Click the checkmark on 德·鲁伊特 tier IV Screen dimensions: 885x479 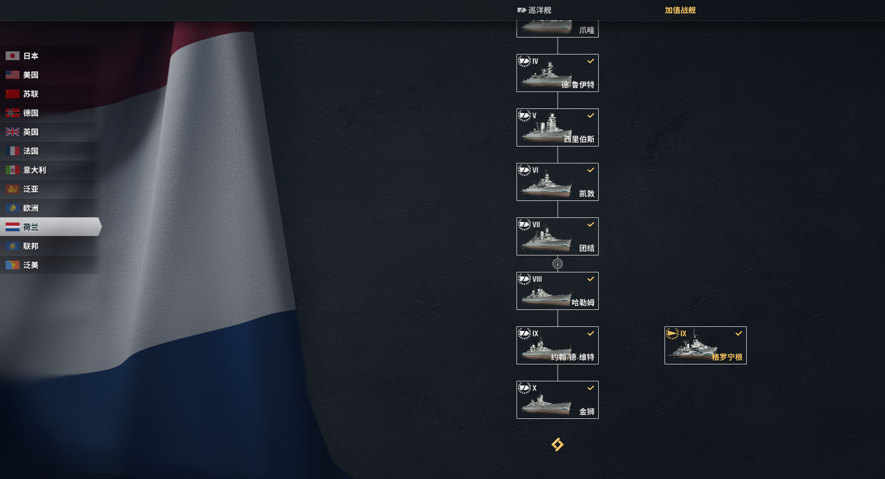point(591,61)
